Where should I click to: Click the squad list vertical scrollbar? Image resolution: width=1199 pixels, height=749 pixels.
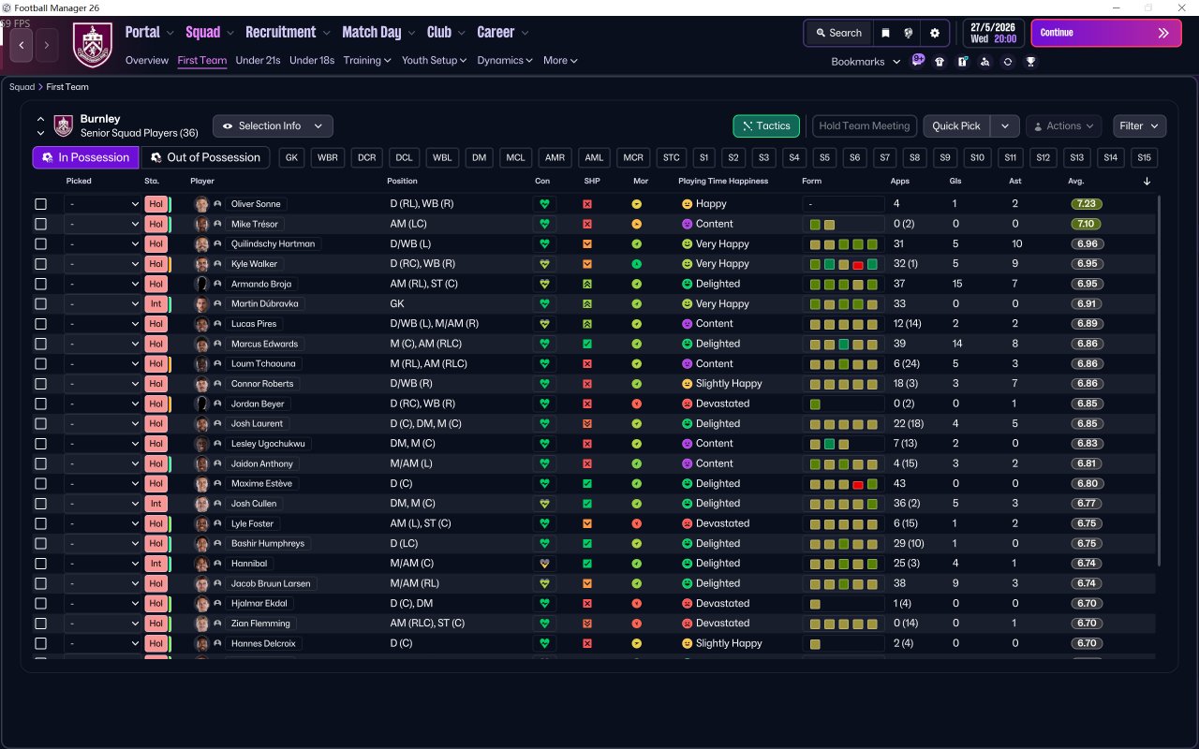click(1160, 379)
